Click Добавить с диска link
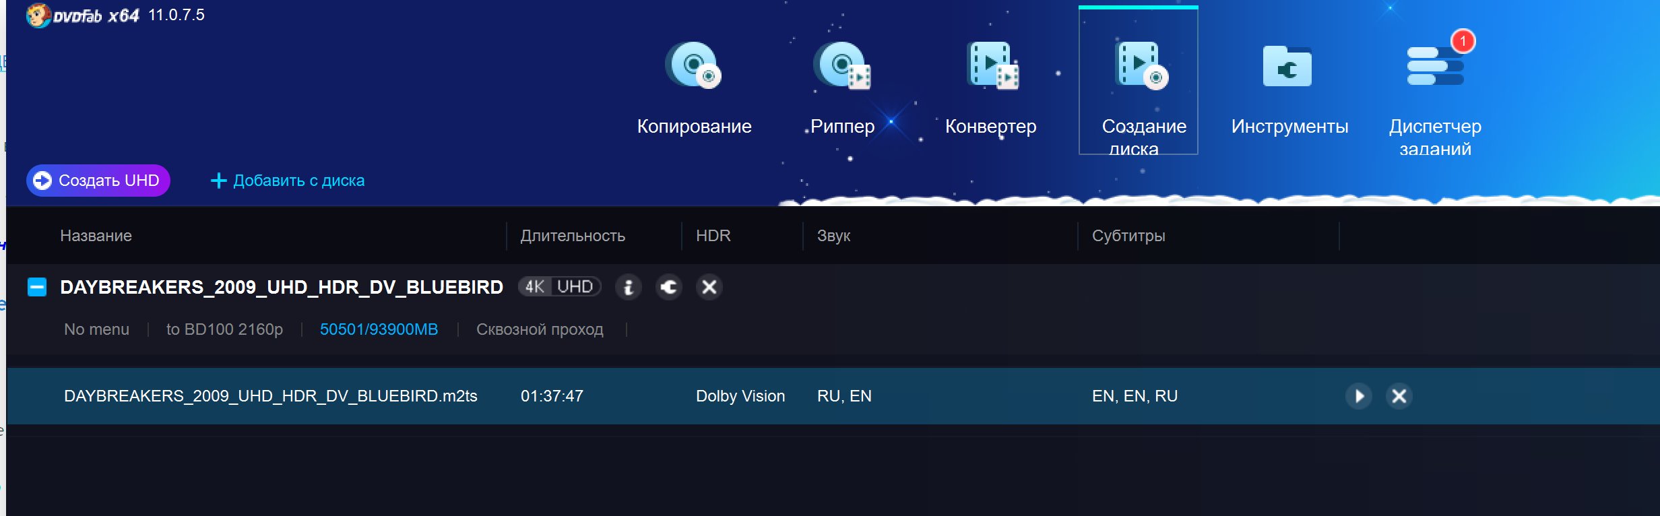The image size is (1660, 516). [x=288, y=181]
